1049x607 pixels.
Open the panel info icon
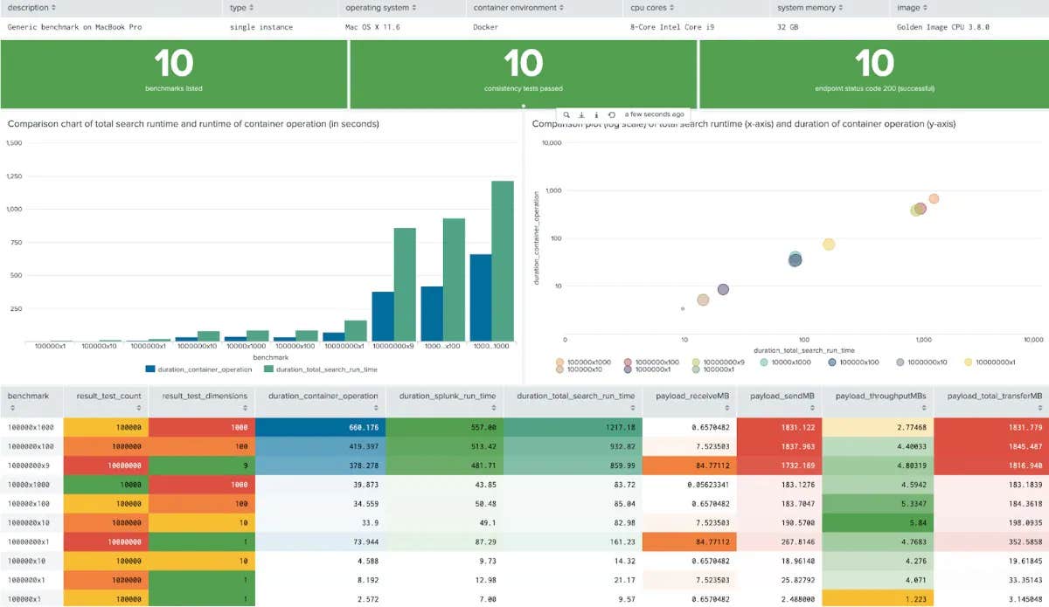tap(596, 114)
